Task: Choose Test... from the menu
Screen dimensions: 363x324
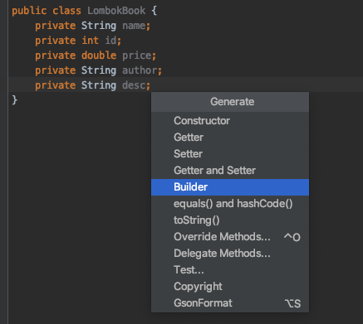Action: pos(230,270)
